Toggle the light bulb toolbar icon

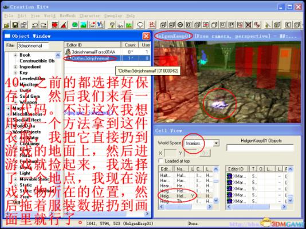tap(112, 25)
